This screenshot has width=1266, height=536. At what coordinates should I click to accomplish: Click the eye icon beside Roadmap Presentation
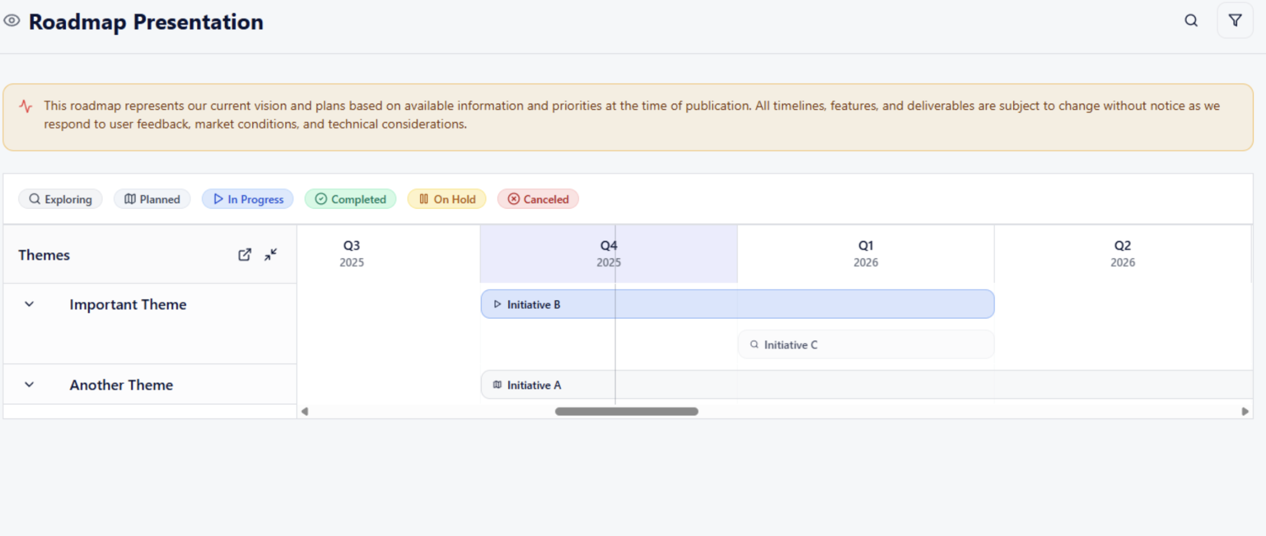pos(12,21)
